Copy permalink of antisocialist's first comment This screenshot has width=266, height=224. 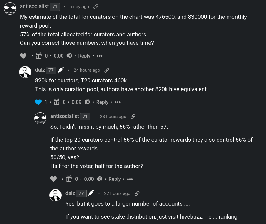(96, 7)
